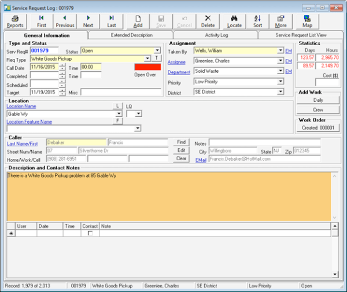The image size is (347, 292).
Task: Jump to Last record
Action: [x=112, y=21]
